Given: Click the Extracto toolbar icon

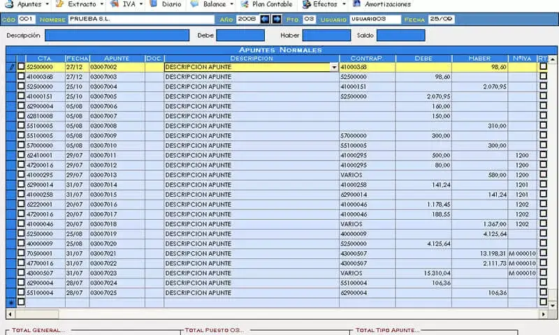Looking at the screenshot, I should pyautogui.click(x=60, y=4).
